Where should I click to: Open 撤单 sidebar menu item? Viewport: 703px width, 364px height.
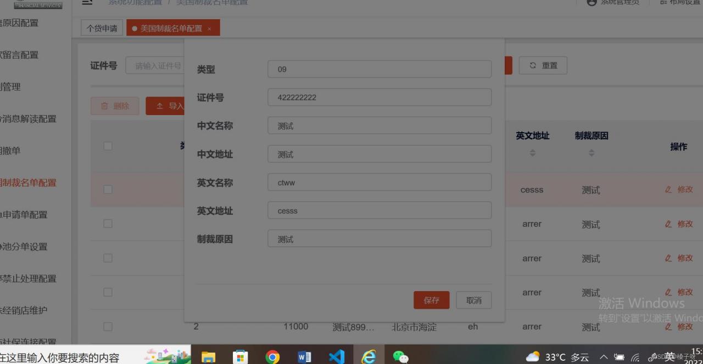click(x=10, y=151)
